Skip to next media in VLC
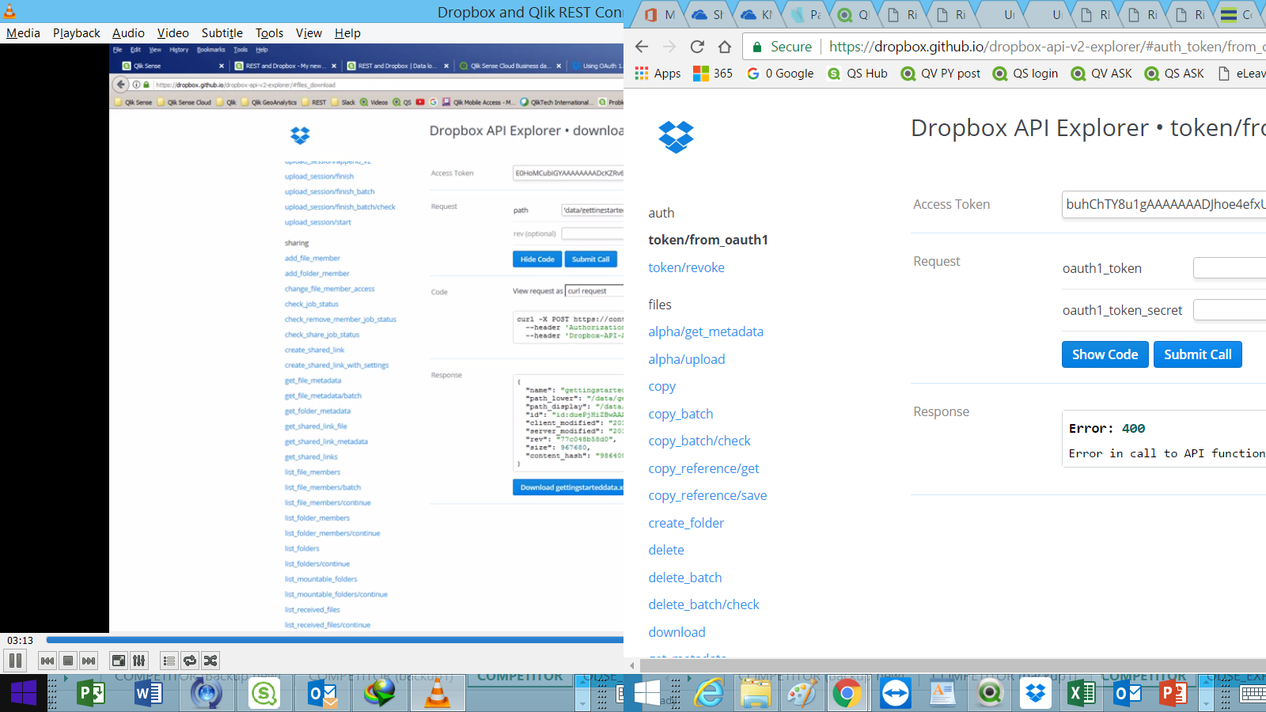This screenshot has width=1266, height=712. tap(89, 661)
